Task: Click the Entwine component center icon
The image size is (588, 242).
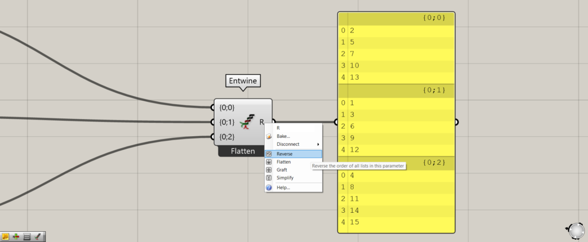Action: point(246,121)
